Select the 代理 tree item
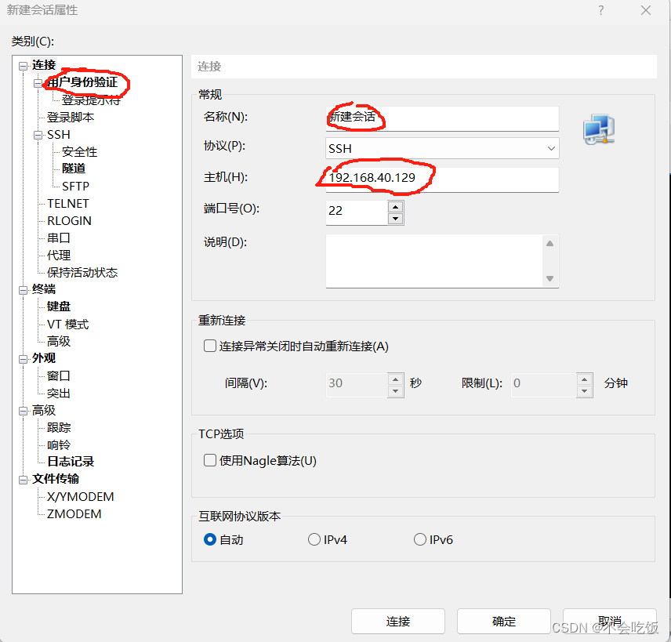Viewport: 671px width, 642px height. coord(57,255)
